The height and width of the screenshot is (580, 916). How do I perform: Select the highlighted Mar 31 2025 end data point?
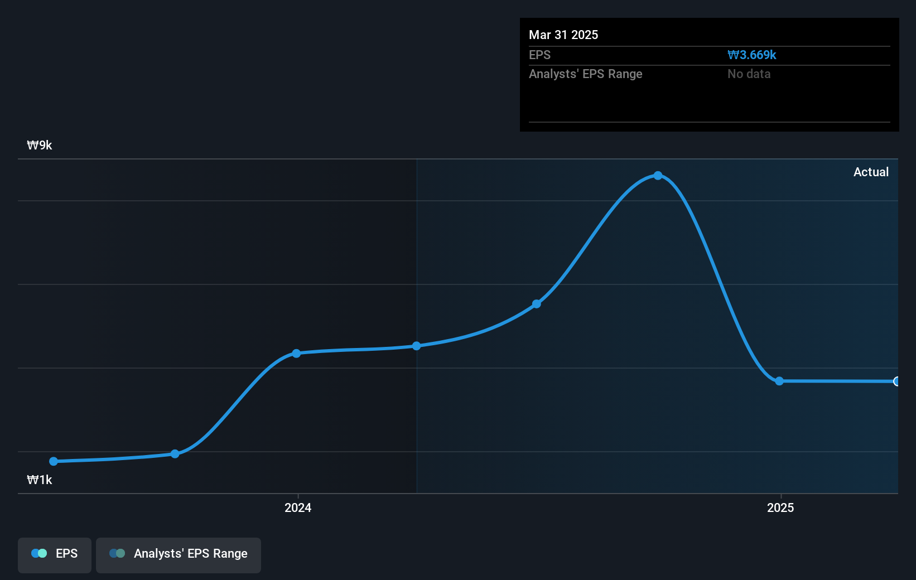(896, 381)
